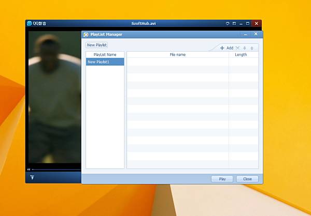Click the Play button in PlayList Manager
The width and height of the screenshot is (311, 216).
pos(222,179)
